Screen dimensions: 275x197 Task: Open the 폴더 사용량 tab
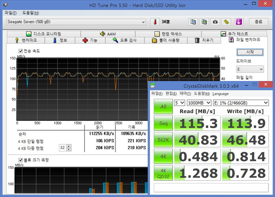point(166,40)
